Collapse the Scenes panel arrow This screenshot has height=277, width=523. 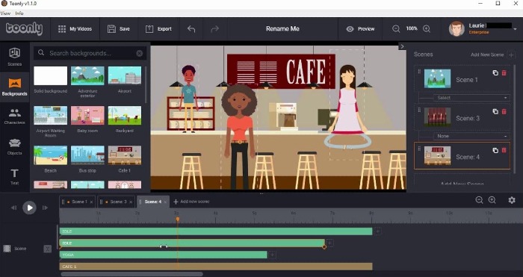(x=402, y=46)
